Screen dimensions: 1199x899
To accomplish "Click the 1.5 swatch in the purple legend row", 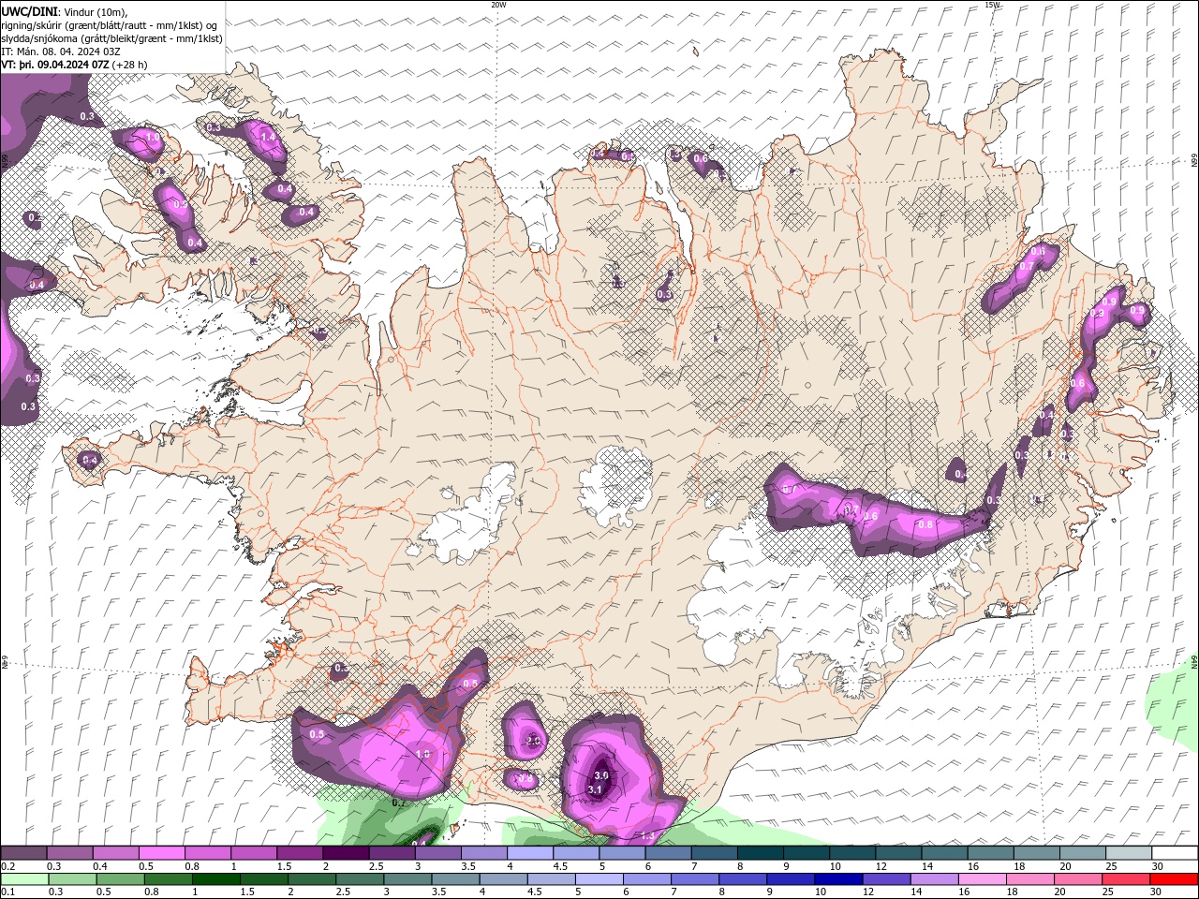I will pyautogui.click(x=300, y=853).
